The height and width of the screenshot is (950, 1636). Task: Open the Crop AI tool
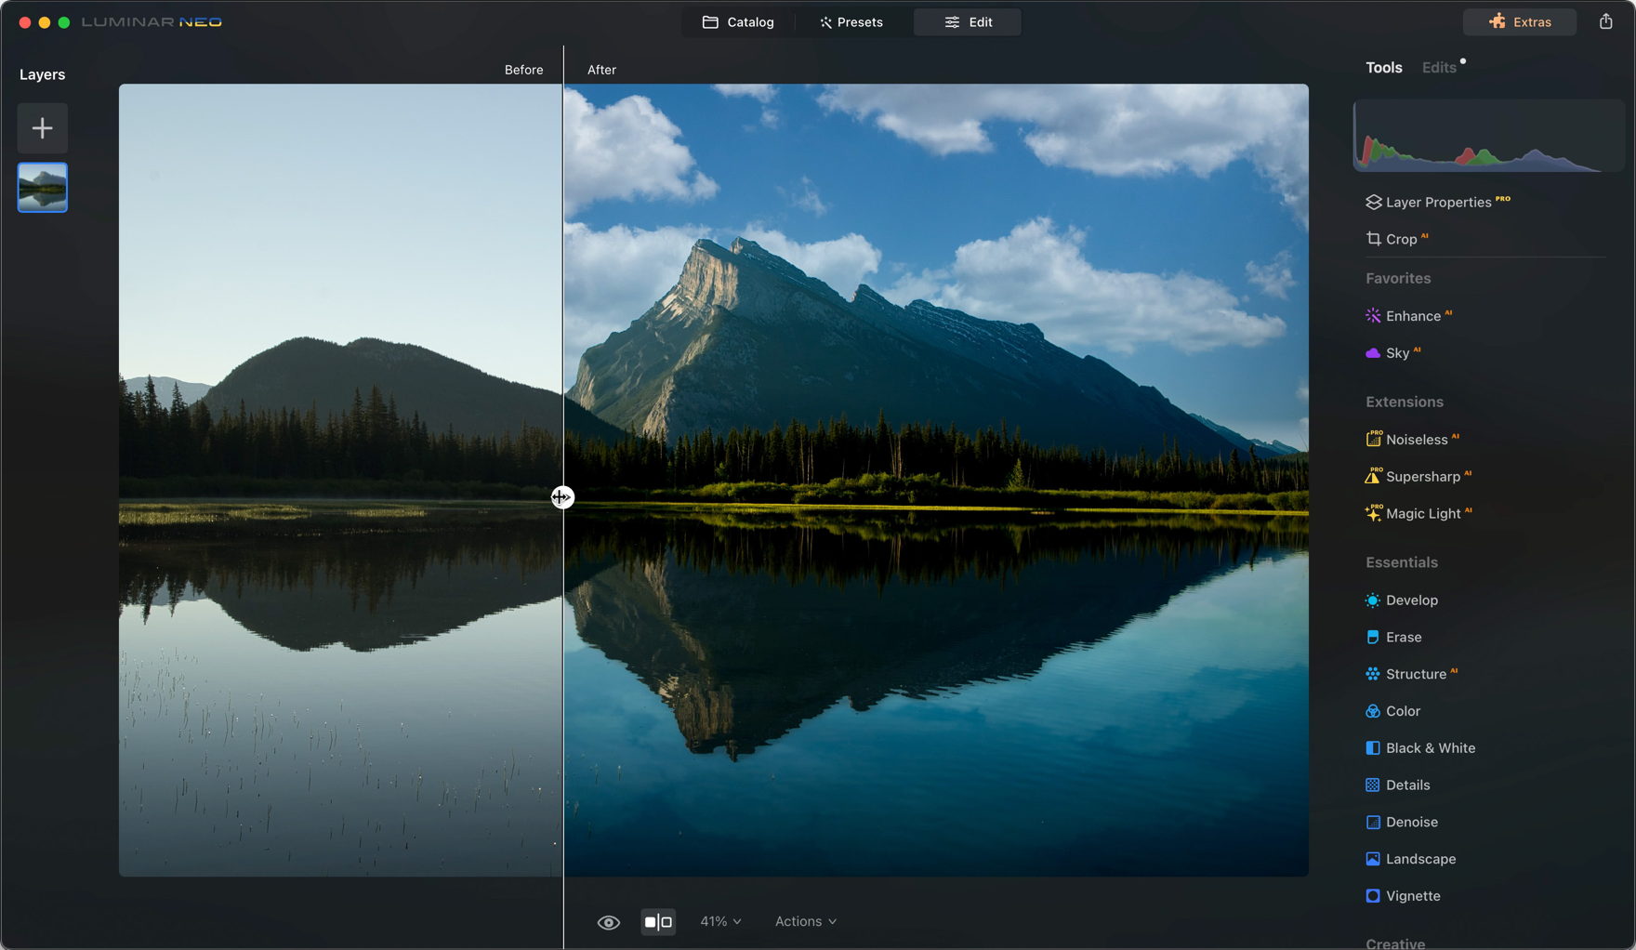click(x=1400, y=239)
